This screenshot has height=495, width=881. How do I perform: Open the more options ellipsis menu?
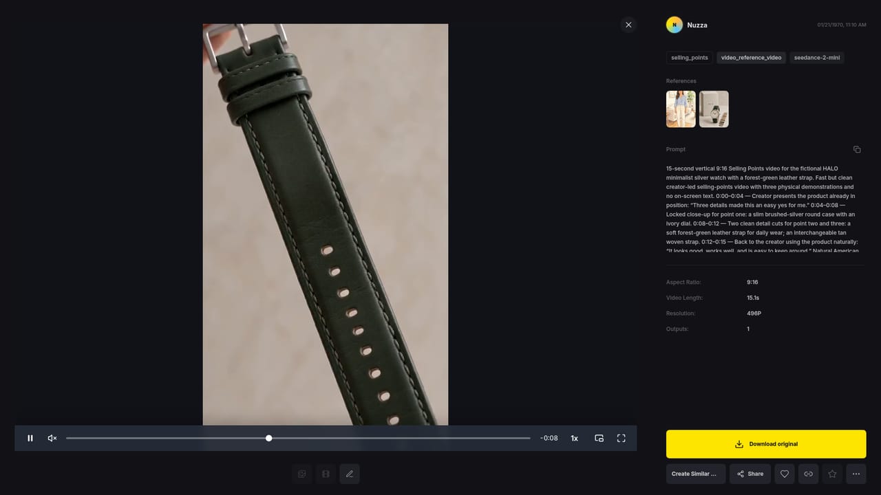pos(856,474)
